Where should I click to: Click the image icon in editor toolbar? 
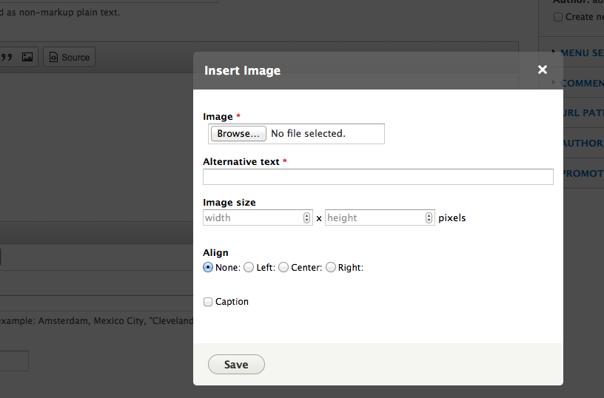[x=27, y=57]
